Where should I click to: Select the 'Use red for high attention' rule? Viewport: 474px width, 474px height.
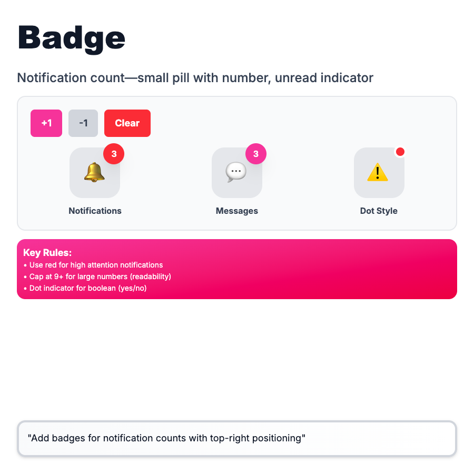[x=96, y=265]
